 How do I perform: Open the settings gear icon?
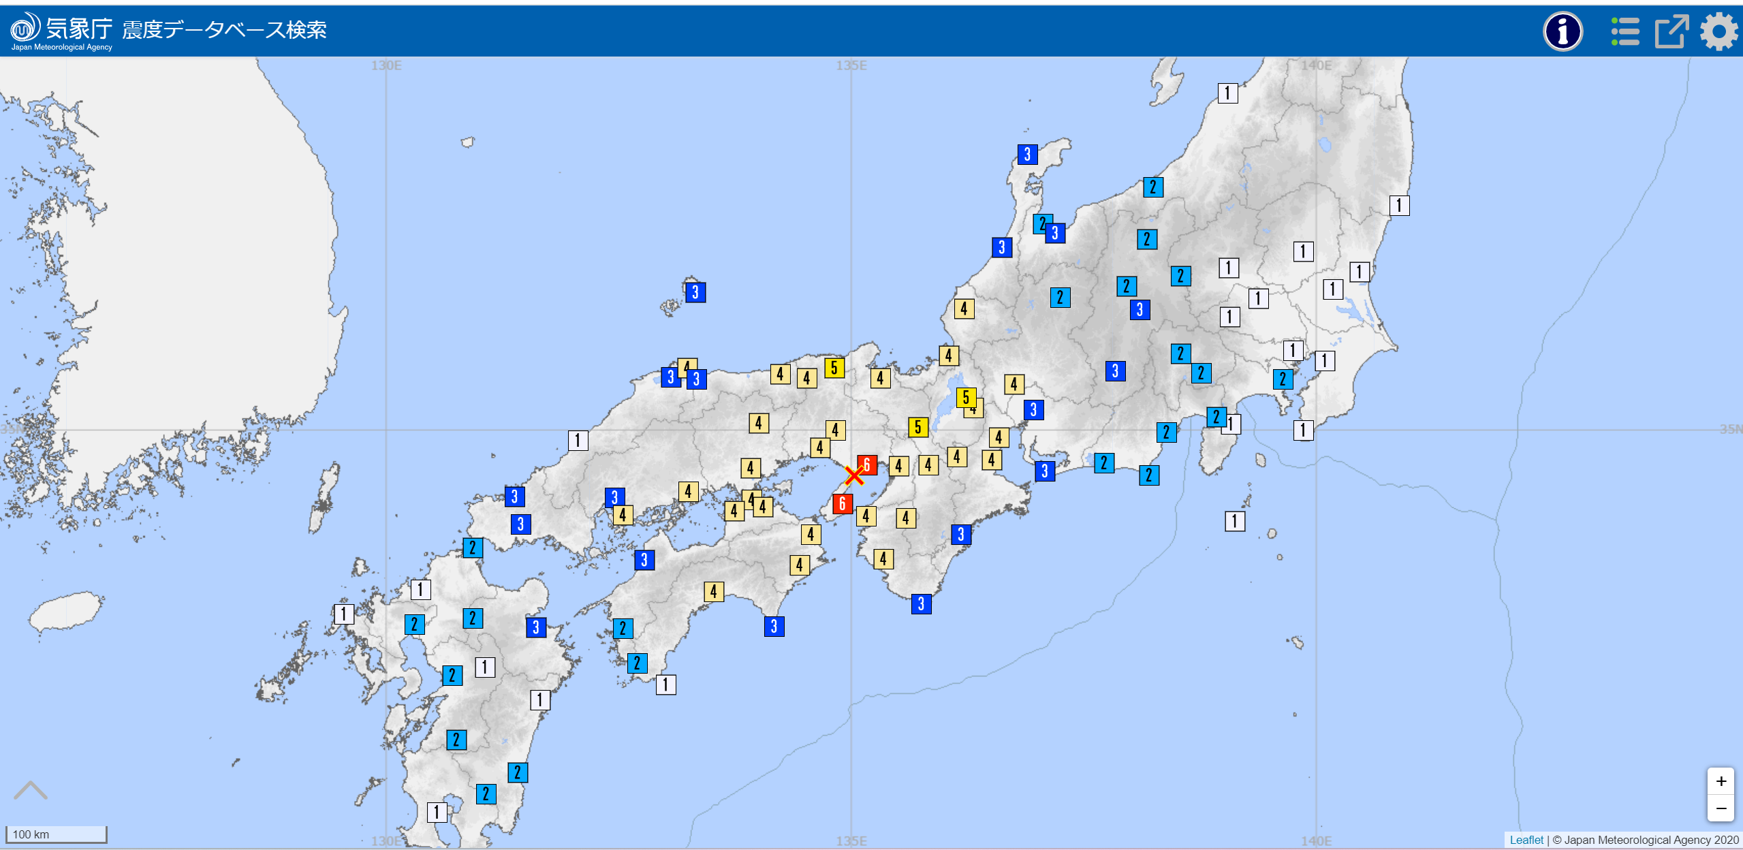tap(1718, 31)
